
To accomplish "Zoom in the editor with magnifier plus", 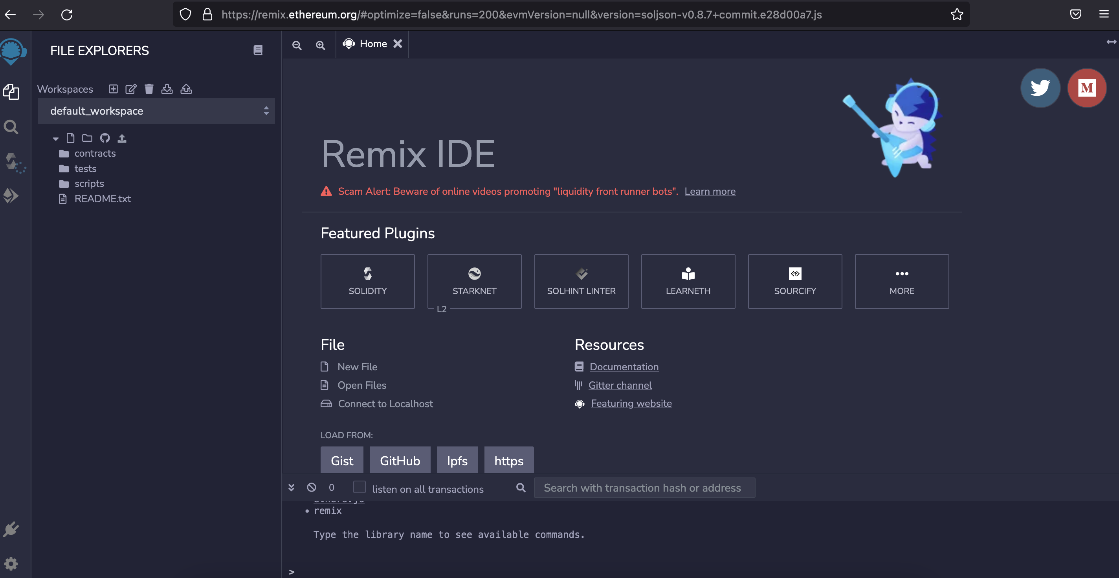I will (320, 45).
